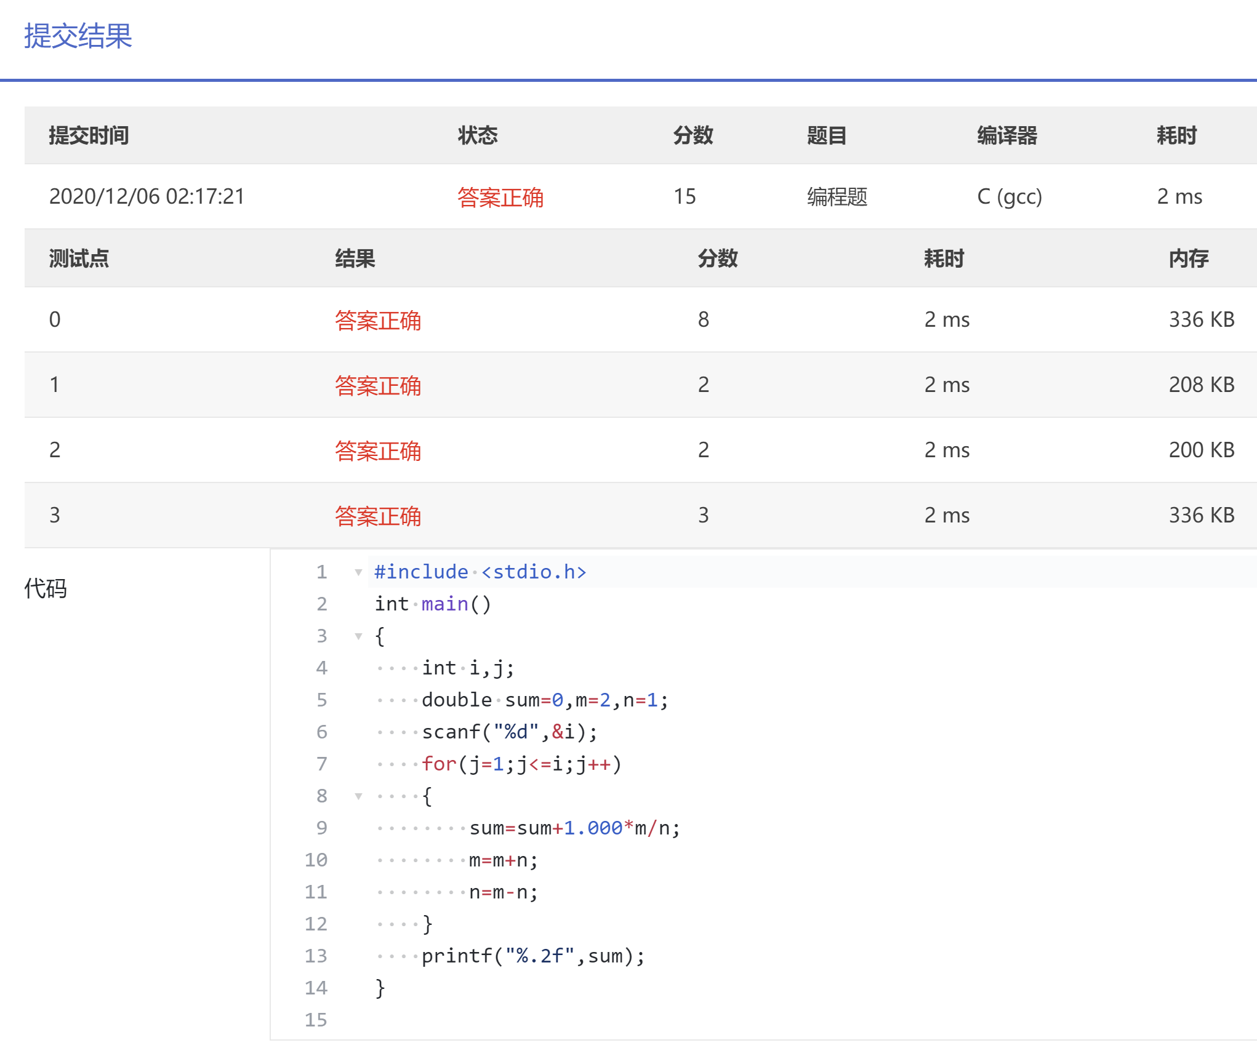Click the 200 KB memory value
Image resolution: width=1257 pixels, height=1064 pixels.
[1202, 450]
